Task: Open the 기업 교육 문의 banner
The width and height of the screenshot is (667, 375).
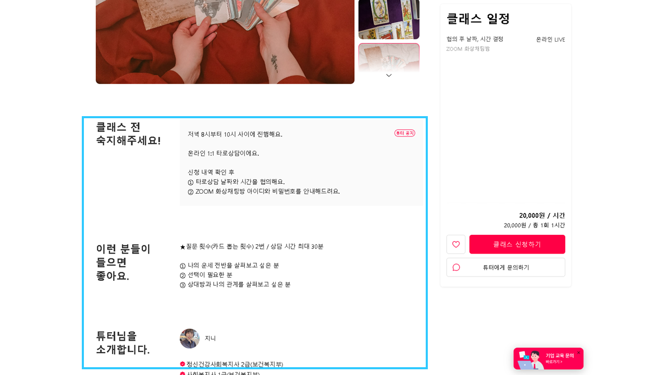Action: click(x=548, y=359)
